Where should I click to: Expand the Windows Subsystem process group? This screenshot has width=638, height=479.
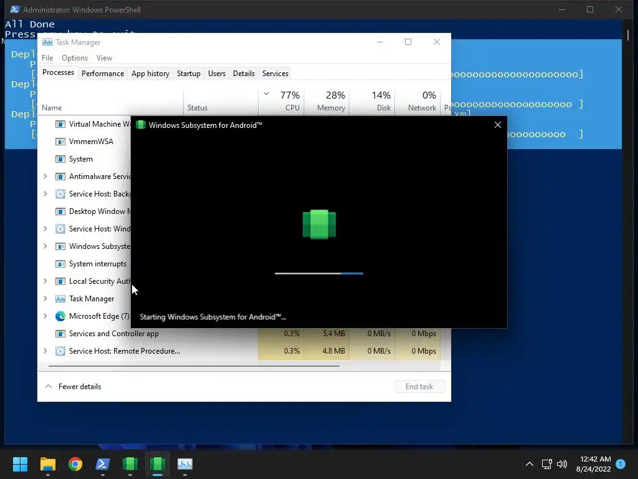pos(45,246)
